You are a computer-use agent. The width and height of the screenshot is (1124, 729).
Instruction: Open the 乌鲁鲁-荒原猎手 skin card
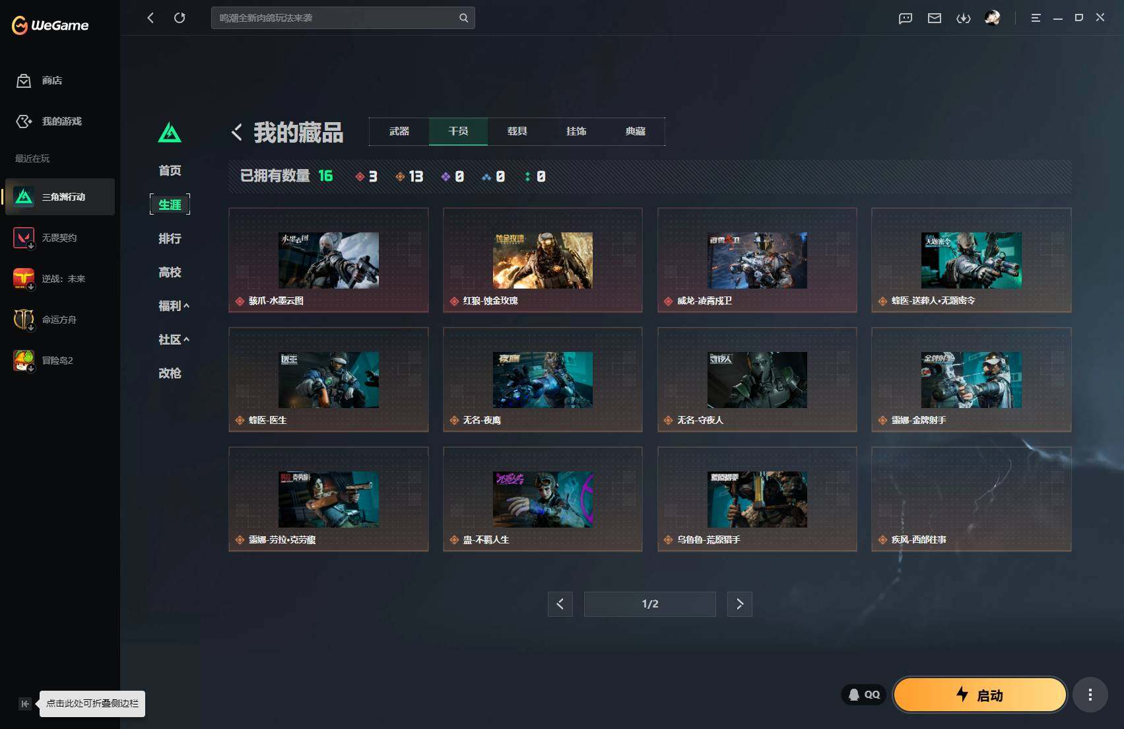tap(757, 499)
